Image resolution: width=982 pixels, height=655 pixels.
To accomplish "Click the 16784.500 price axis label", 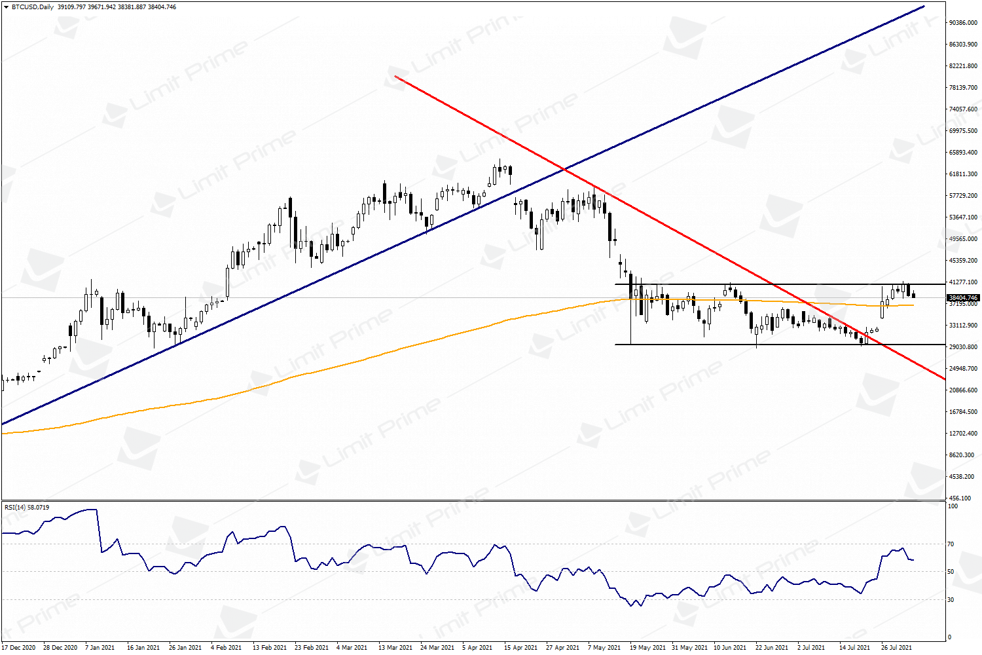I will [964, 412].
